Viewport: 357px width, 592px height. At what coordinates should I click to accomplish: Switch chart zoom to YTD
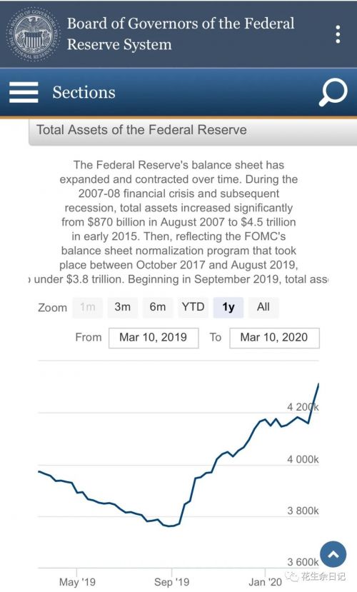click(x=193, y=307)
